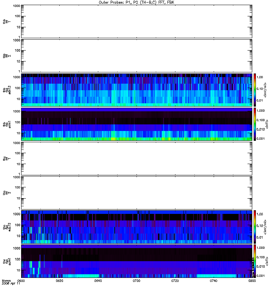Click the 0620 time axis label
Image resolution: width=273 pixels, height=291 pixels.
59,281
